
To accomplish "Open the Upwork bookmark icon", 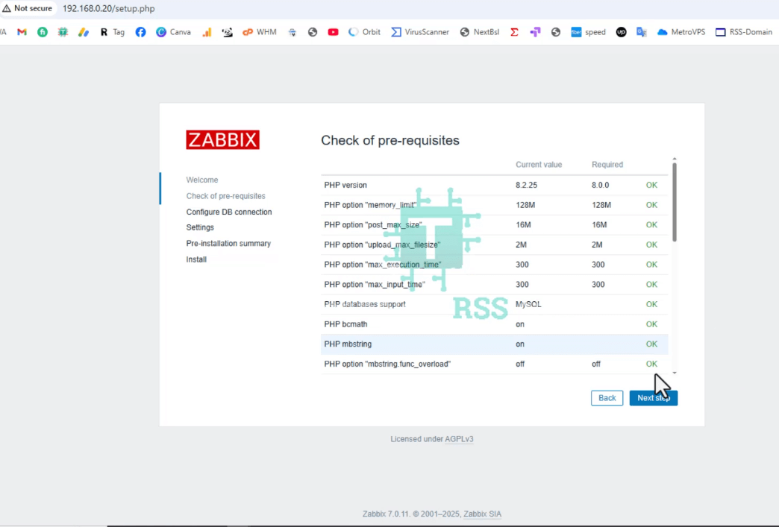I will (x=621, y=32).
